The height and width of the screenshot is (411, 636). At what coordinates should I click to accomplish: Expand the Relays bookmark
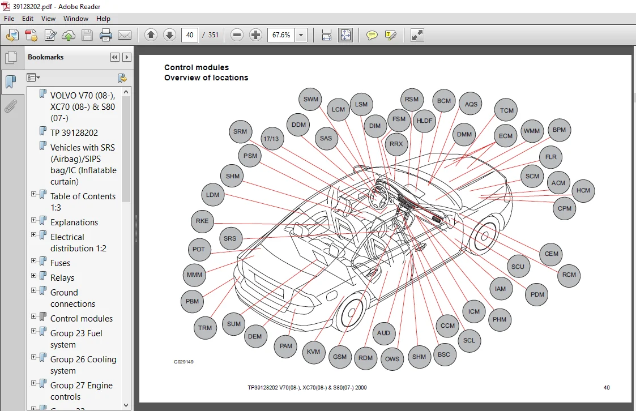(34, 276)
